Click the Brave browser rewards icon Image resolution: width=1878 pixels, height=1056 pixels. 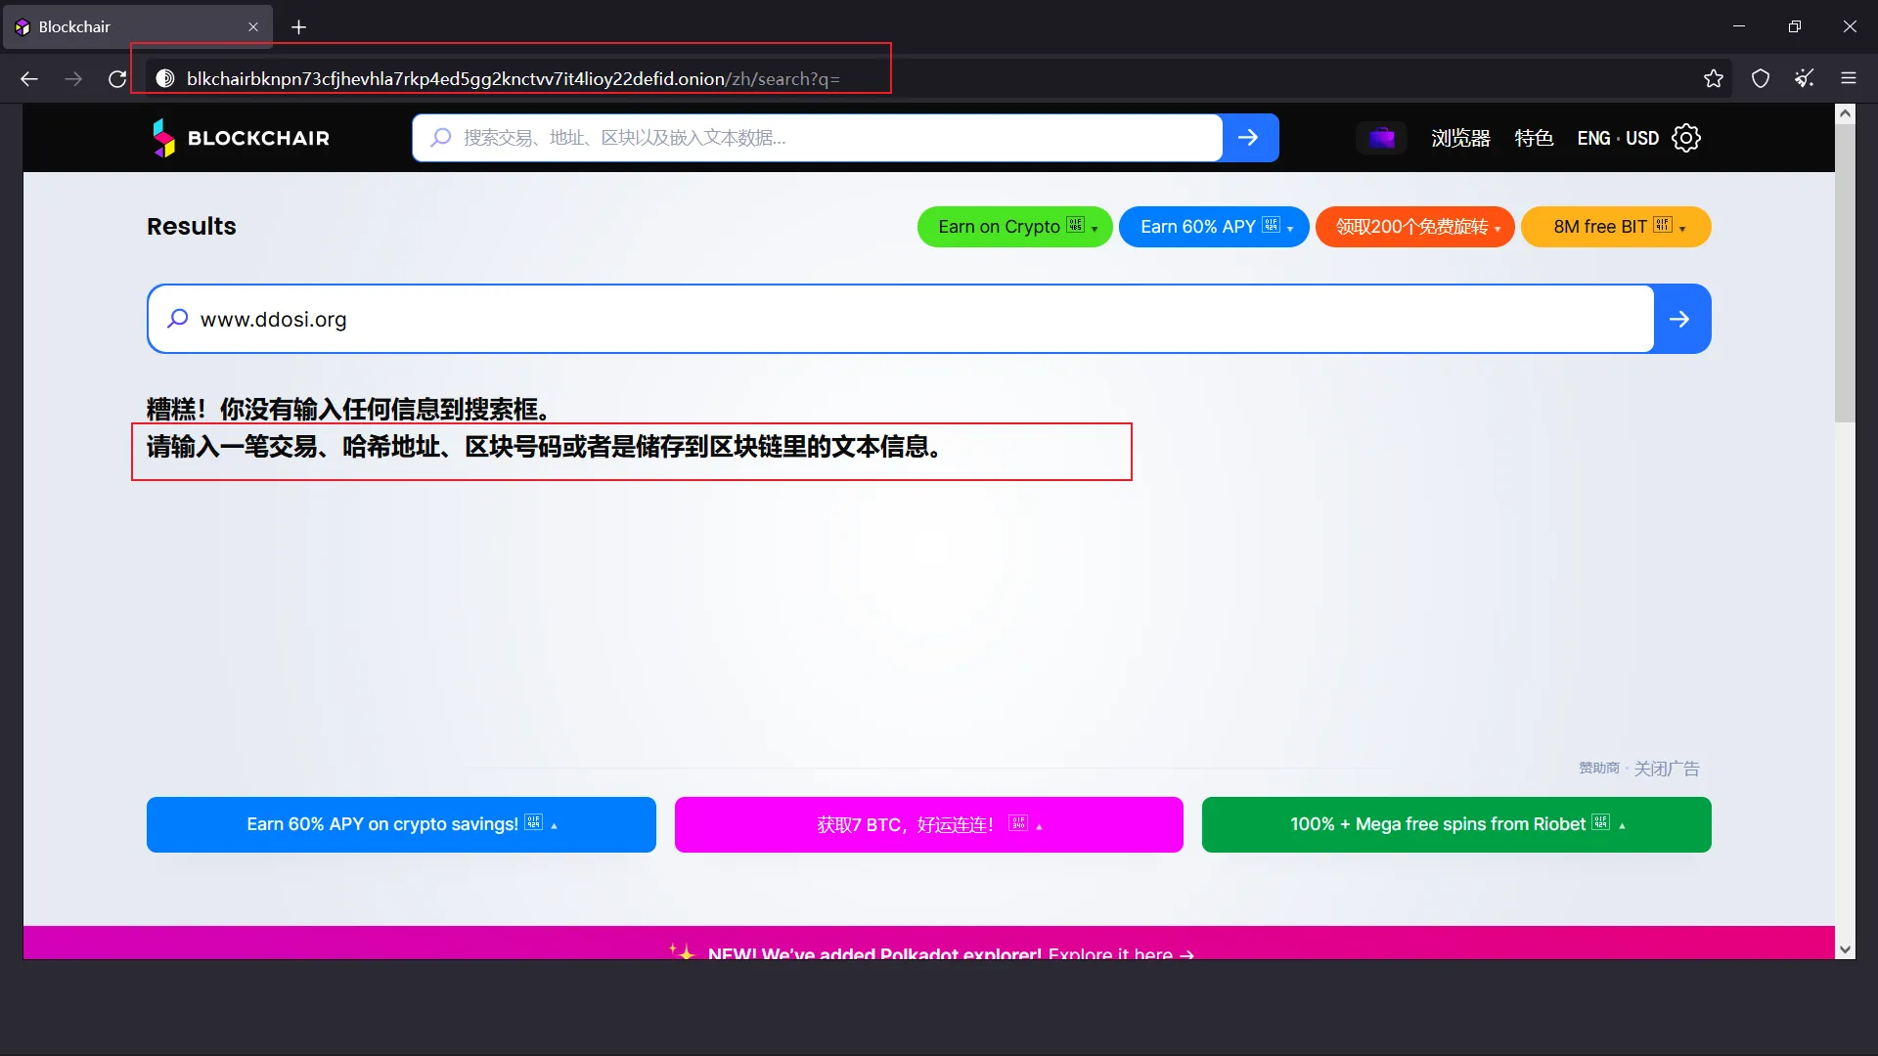click(x=1804, y=78)
